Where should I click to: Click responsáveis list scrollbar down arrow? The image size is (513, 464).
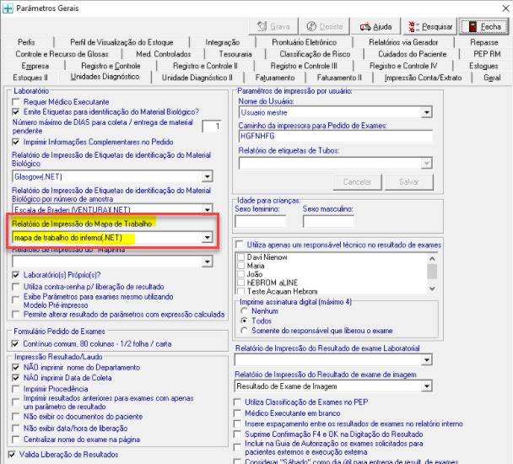click(x=432, y=289)
